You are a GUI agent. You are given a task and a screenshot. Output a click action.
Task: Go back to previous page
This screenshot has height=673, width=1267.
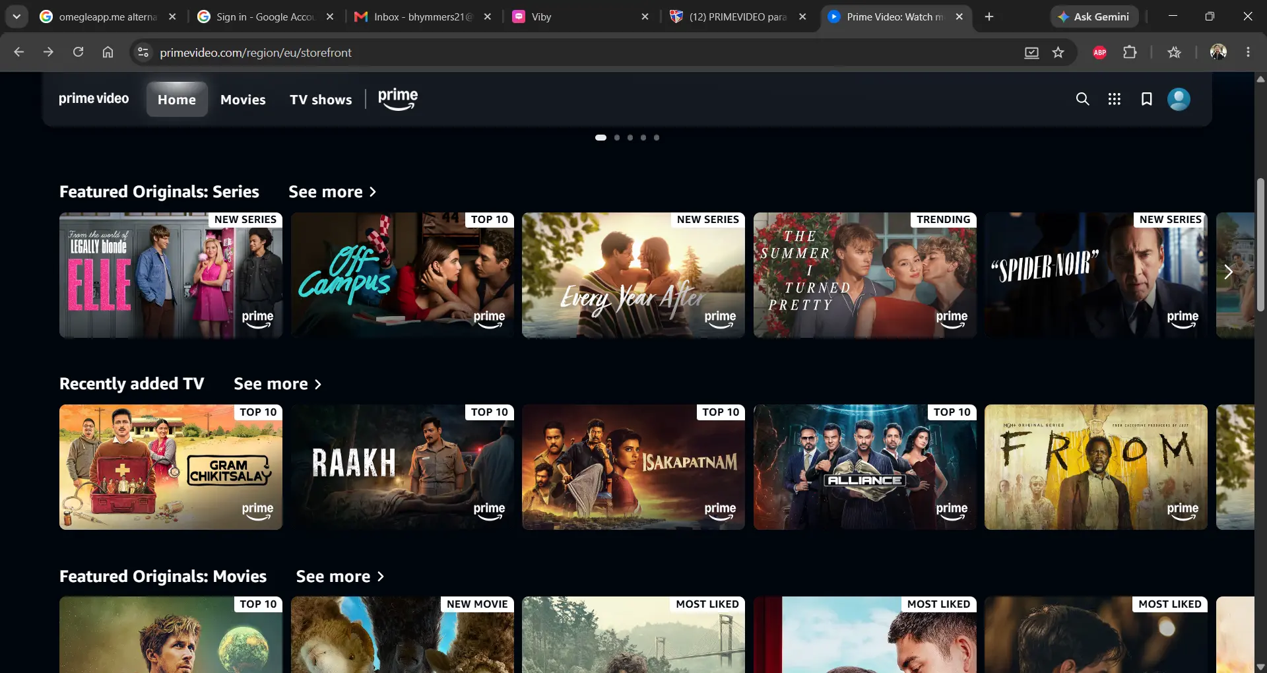click(18, 52)
